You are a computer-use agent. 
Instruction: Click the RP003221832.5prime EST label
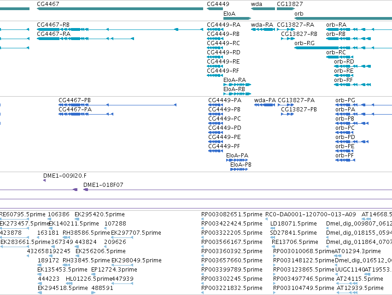(232, 288)
